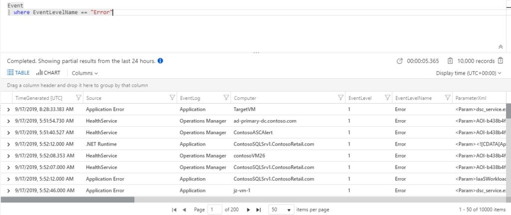Filter the EventLevelName column
511x215 pixels.
(448, 98)
